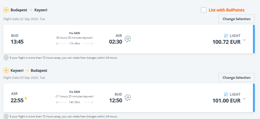Click the 24-hour free change icon under outbound flight

tap(6, 58)
